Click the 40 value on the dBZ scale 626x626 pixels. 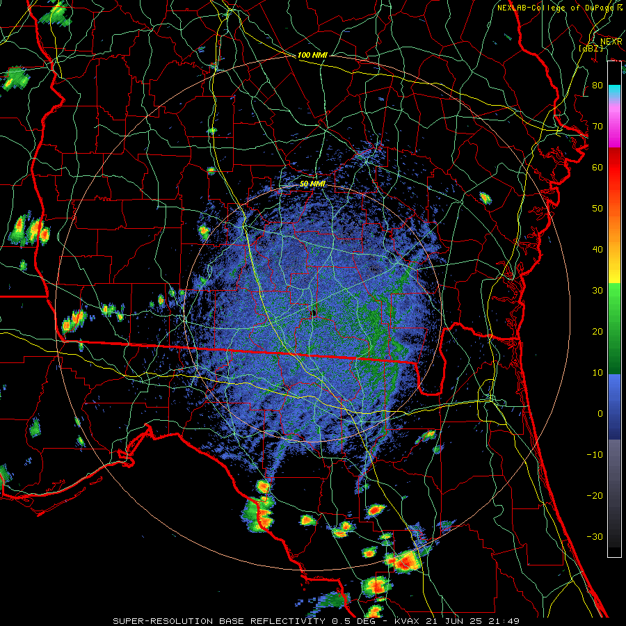[x=597, y=250]
